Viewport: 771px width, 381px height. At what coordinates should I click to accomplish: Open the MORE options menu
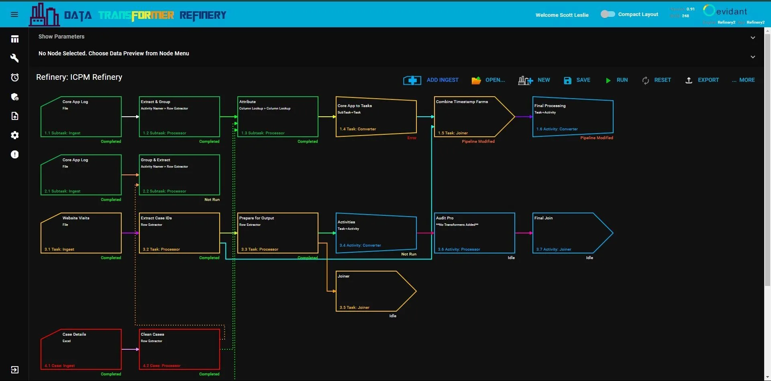point(743,80)
